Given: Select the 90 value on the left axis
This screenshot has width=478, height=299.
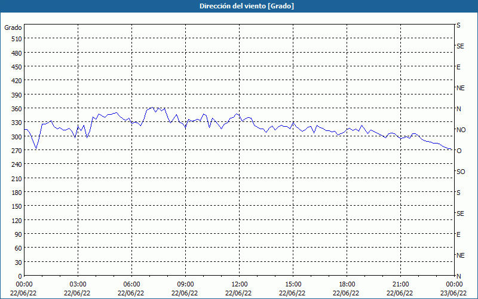Looking at the screenshot, I should pyautogui.click(x=19, y=234).
